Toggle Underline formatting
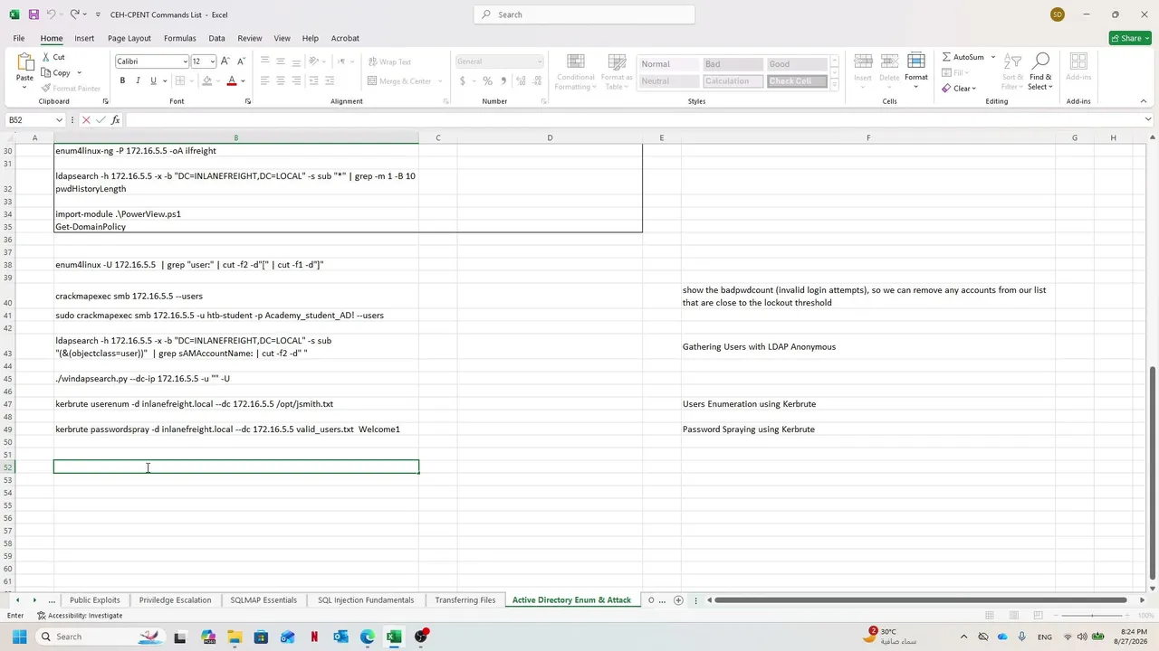The width and height of the screenshot is (1159, 651). point(153,81)
